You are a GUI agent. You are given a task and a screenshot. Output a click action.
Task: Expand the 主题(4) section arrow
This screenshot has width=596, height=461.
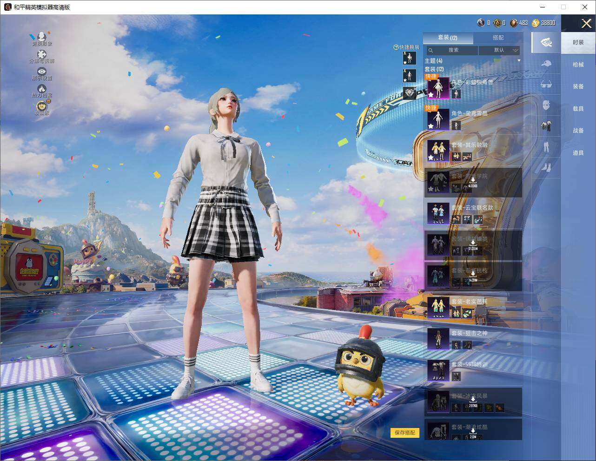[519, 61]
